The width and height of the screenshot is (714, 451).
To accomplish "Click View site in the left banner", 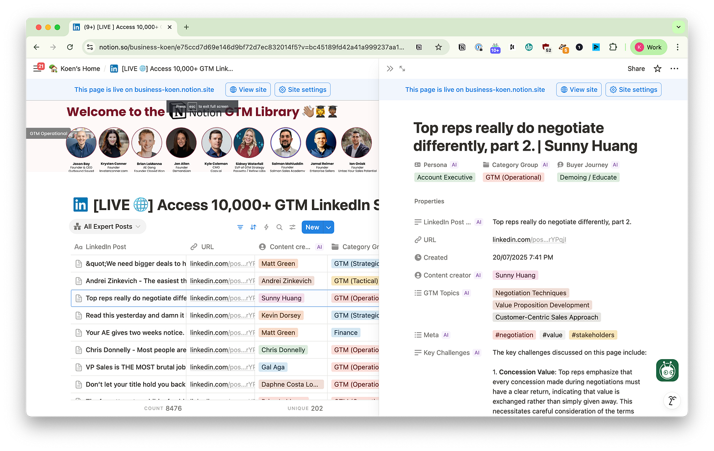I will (x=248, y=89).
